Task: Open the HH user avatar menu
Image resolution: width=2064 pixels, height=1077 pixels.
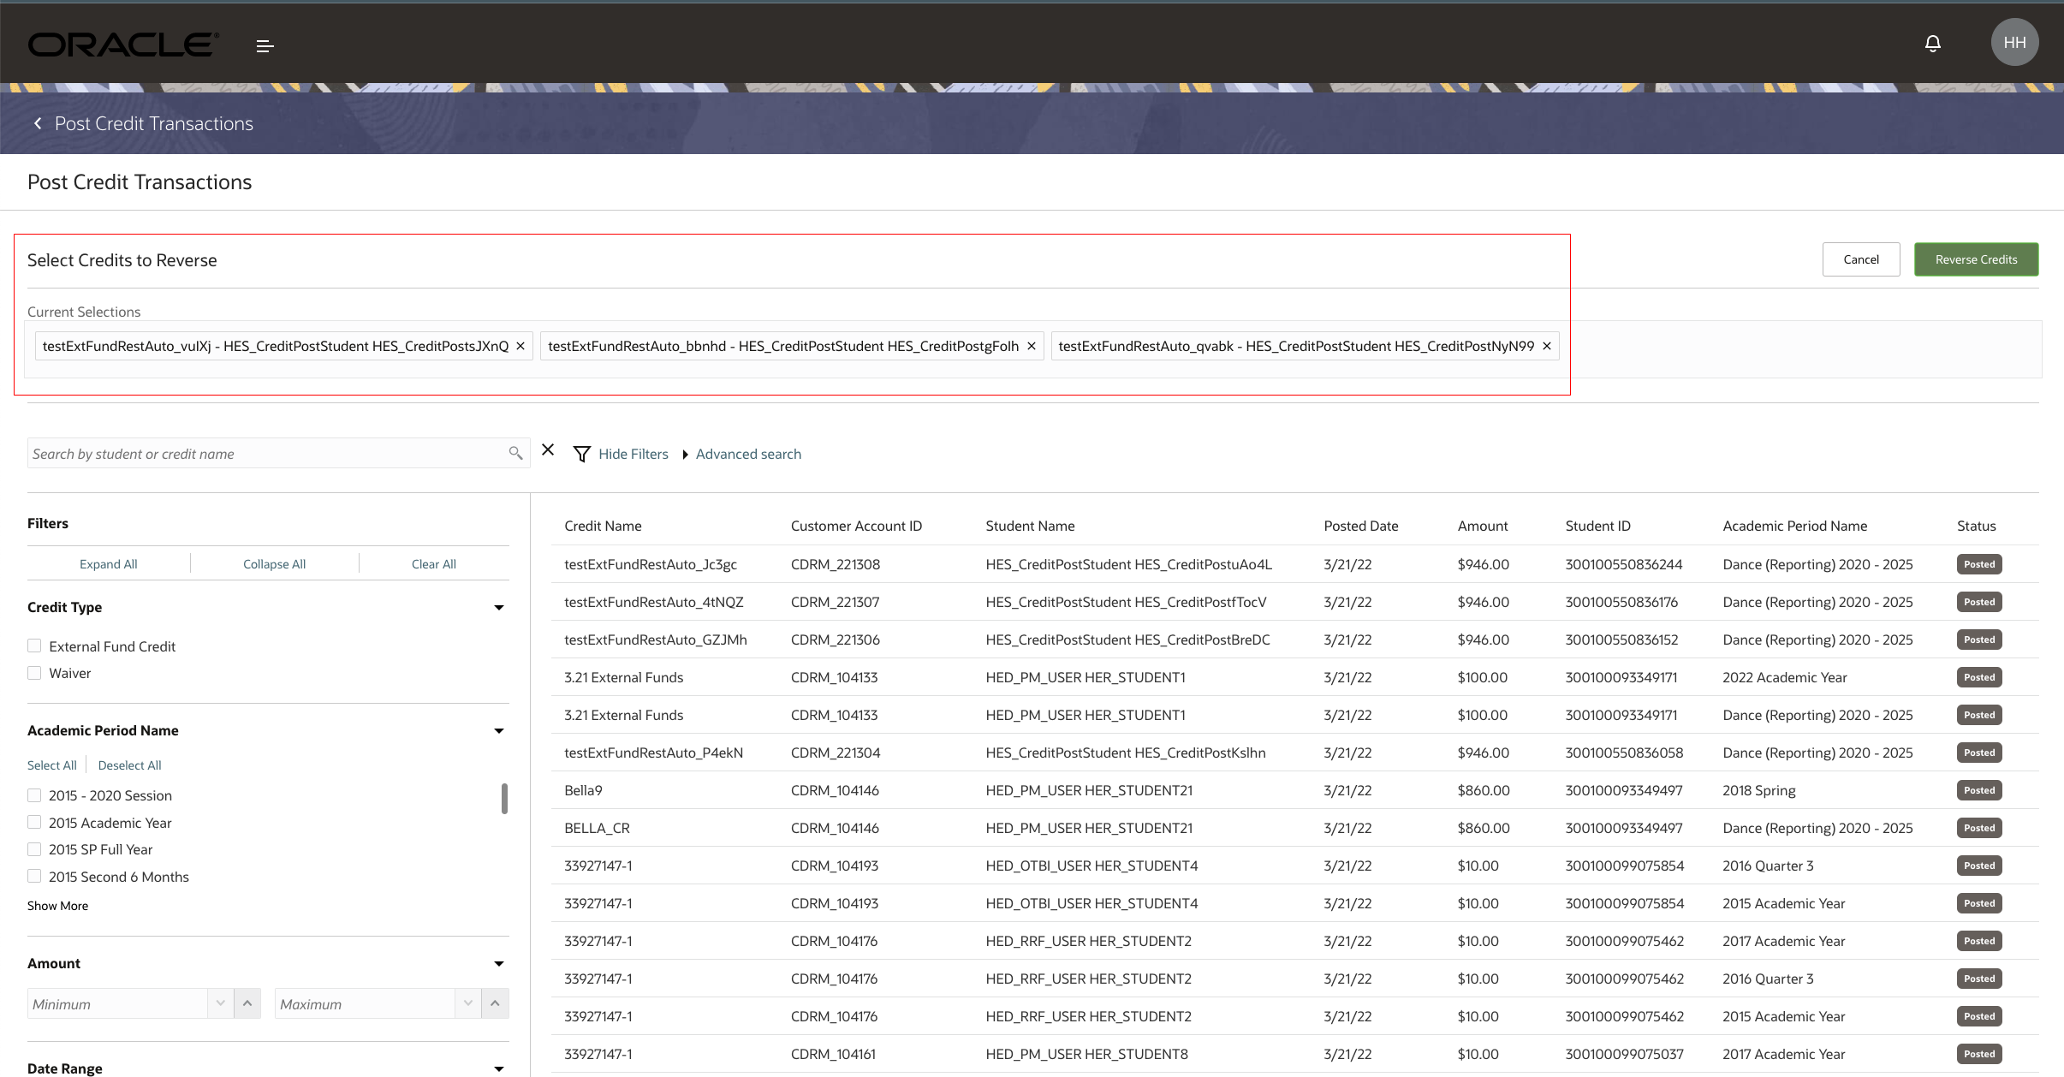Action: coord(2013,43)
